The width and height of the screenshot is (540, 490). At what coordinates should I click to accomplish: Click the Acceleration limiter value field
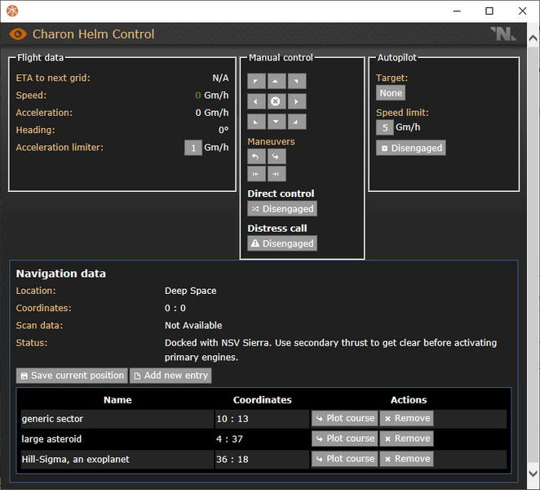tap(193, 148)
